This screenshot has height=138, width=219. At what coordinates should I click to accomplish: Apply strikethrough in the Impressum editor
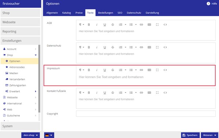tap(112, 70)
